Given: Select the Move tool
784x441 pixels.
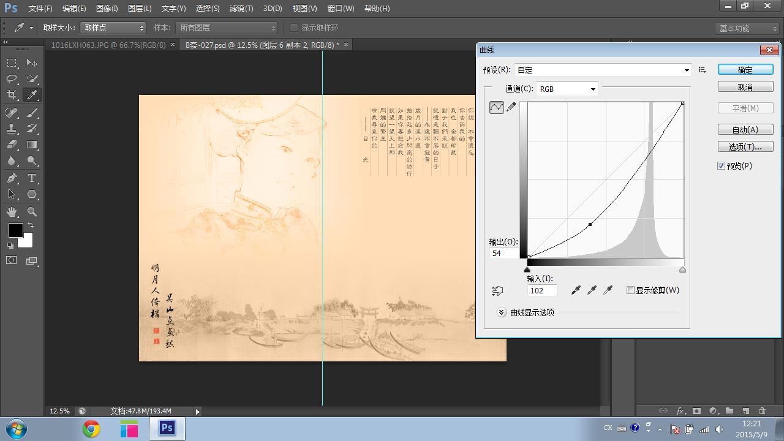Looking at the screenshot, I should tap(32, 63).
